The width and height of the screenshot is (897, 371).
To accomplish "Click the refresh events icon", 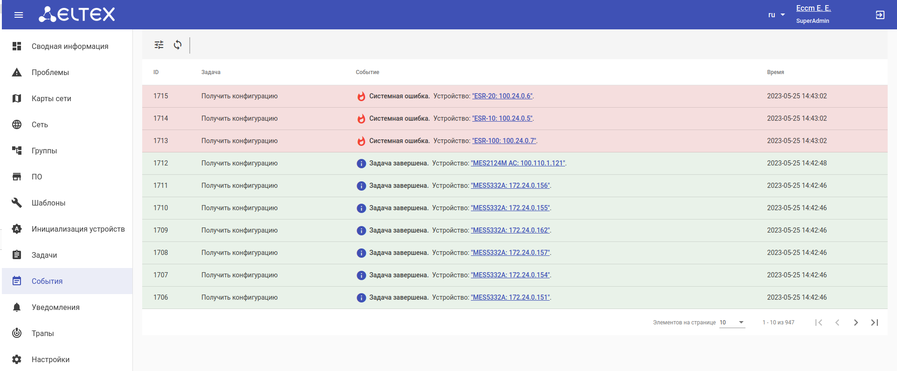I will click(x=178, y=45).
